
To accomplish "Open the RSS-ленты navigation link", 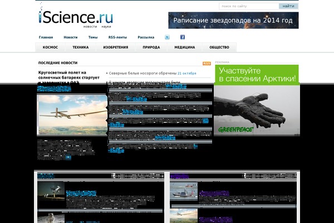I will [x=117, y=37].
